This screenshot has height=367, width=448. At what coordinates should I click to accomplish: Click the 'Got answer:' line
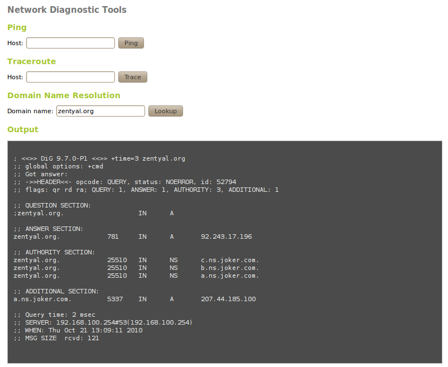click(41, 174)
